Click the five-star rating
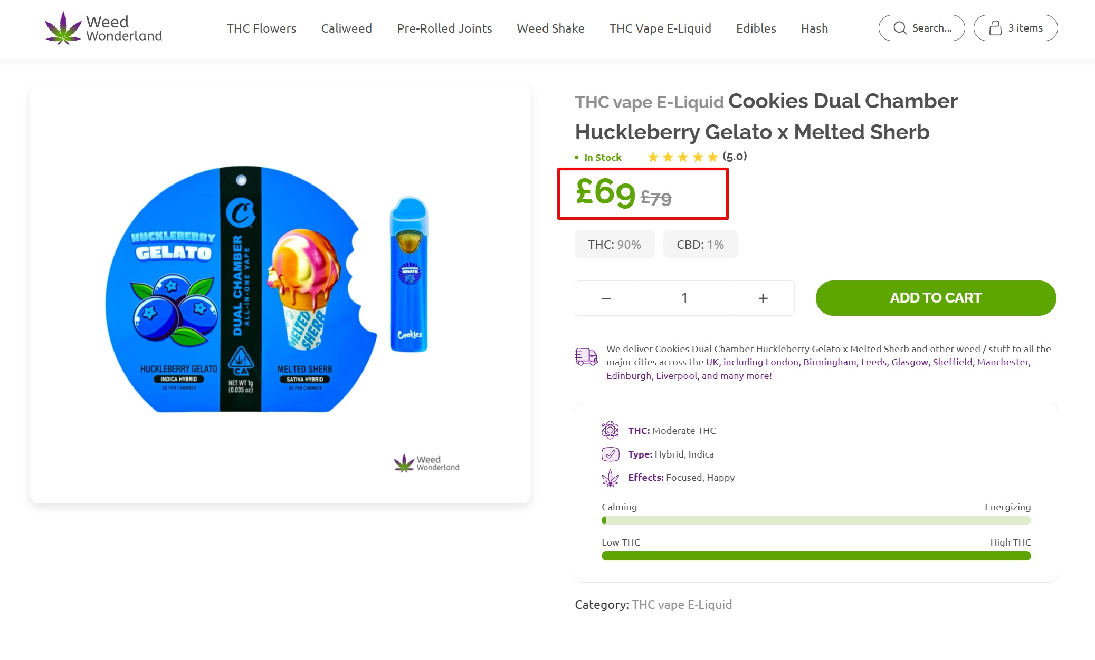 pyautogui.click(x=683, y=157)
